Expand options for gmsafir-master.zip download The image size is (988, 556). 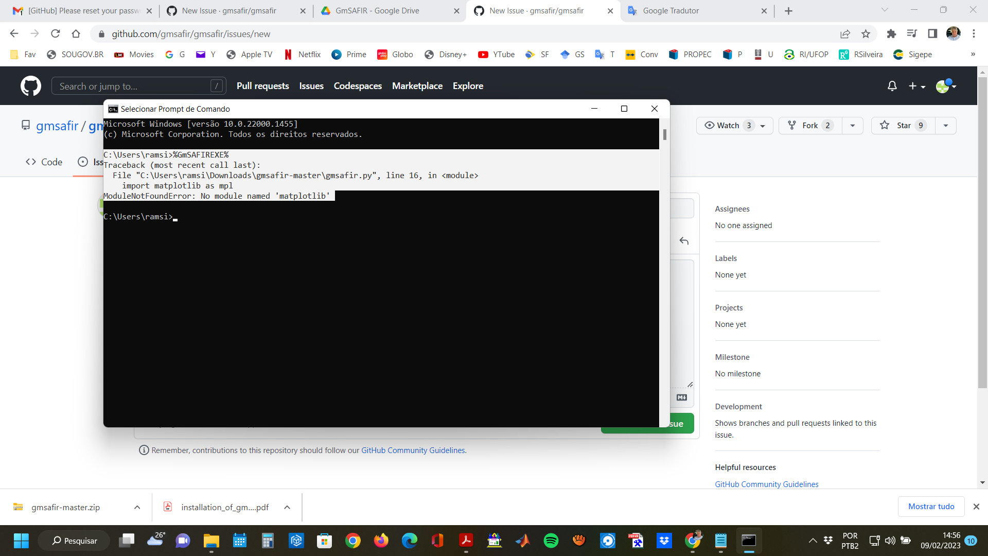point(137,507)
